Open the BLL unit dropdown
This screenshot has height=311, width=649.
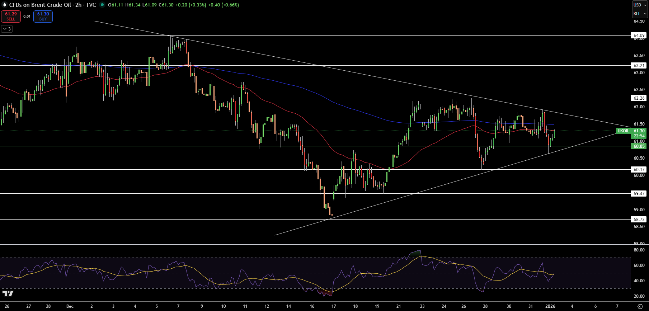pyautogui.click(x=640, y=14)
